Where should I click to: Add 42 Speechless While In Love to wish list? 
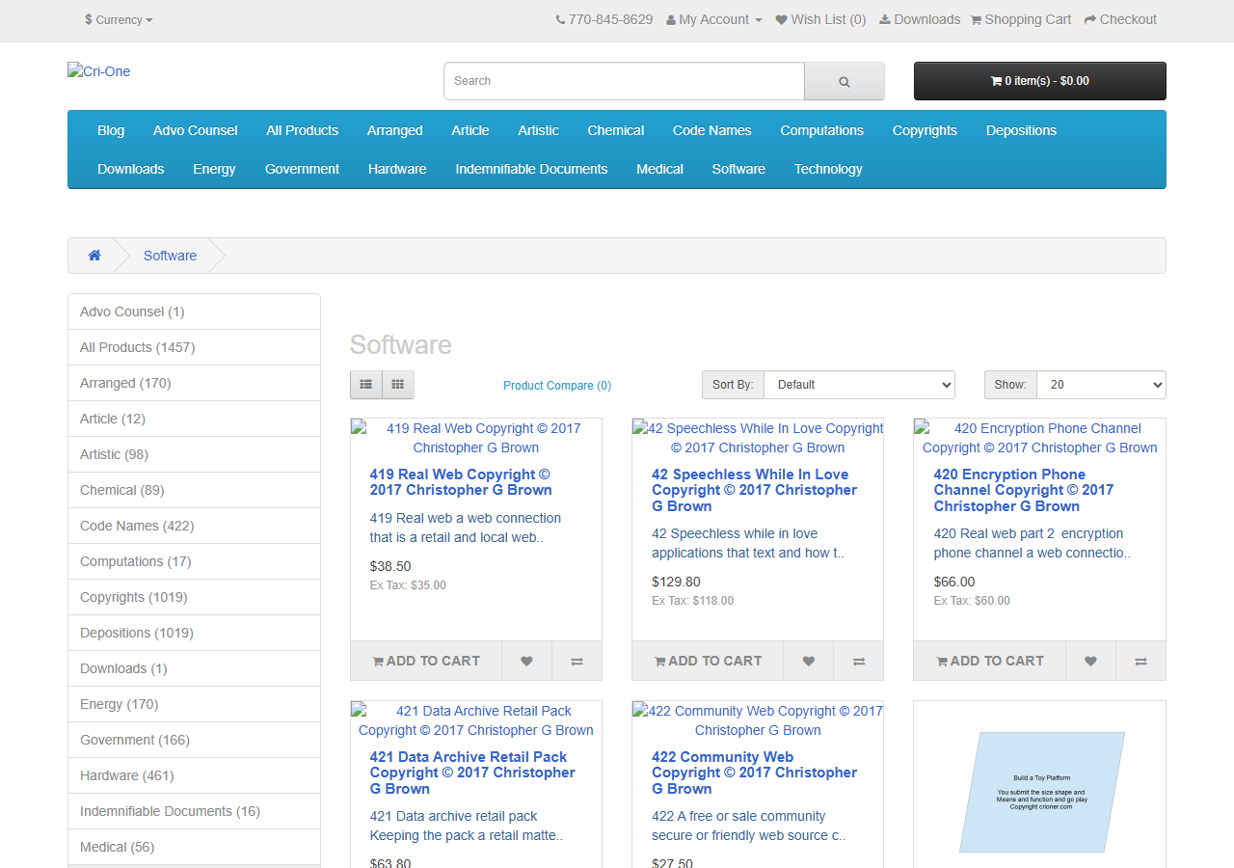[809, 661]
